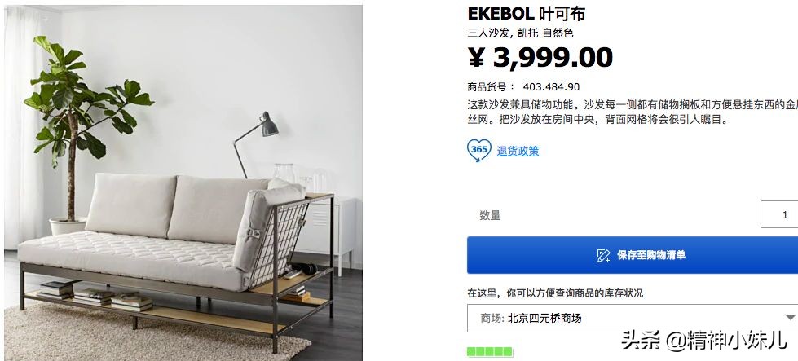Click the product description paragraph
The image size is (798, 361).
coord(633,112)
